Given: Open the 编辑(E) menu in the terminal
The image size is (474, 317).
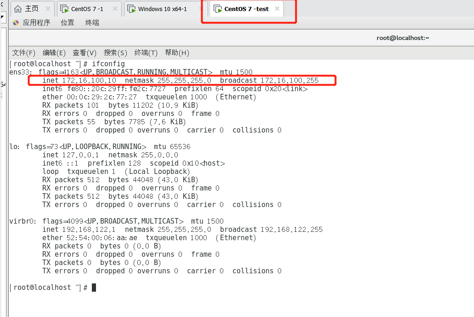Looking at the screenshot, I should pos(54,53).
